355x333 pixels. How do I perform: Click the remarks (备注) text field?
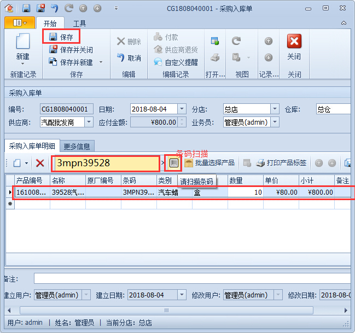191,279
